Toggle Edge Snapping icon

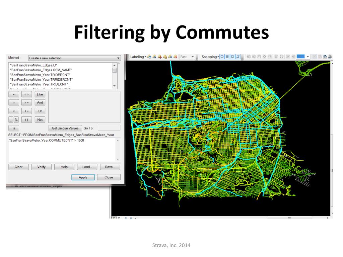click(238, 57)
